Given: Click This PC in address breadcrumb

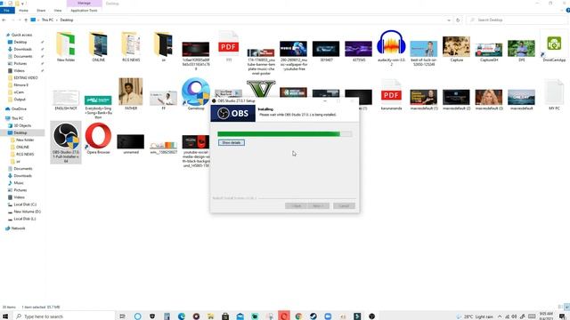Looking at the screenshot, I should tap(47, 20).
